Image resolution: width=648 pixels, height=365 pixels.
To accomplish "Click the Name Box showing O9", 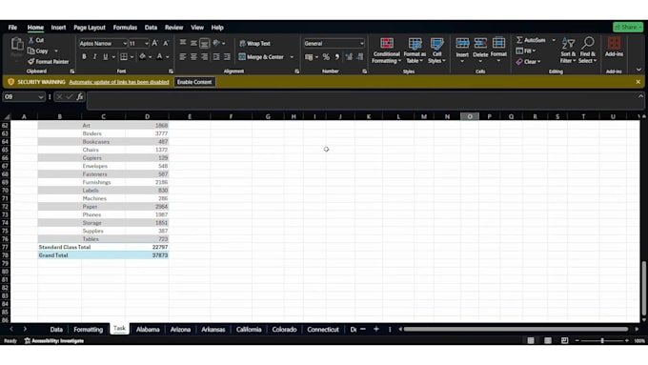I will coord(24,96).
